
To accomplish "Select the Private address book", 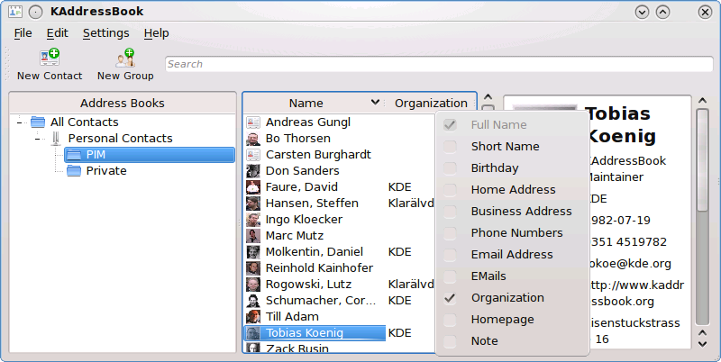I will pyautogui.click(x=106, y=171).
